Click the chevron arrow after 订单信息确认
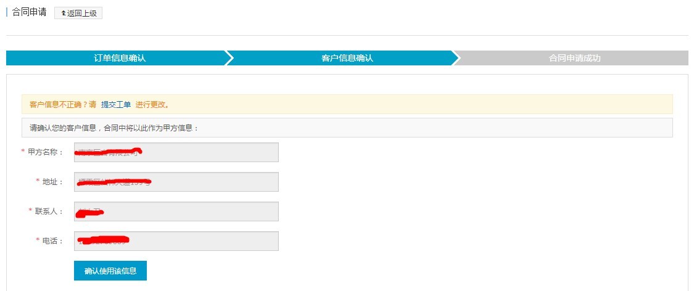This screenshot has height=291, width=694. [x=229, y=59]
